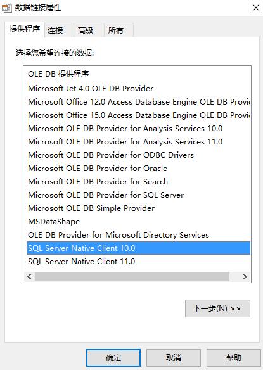
Task: Click the 下一步(N) >> button
Action: pyautogui.click(x=217, y=309)
